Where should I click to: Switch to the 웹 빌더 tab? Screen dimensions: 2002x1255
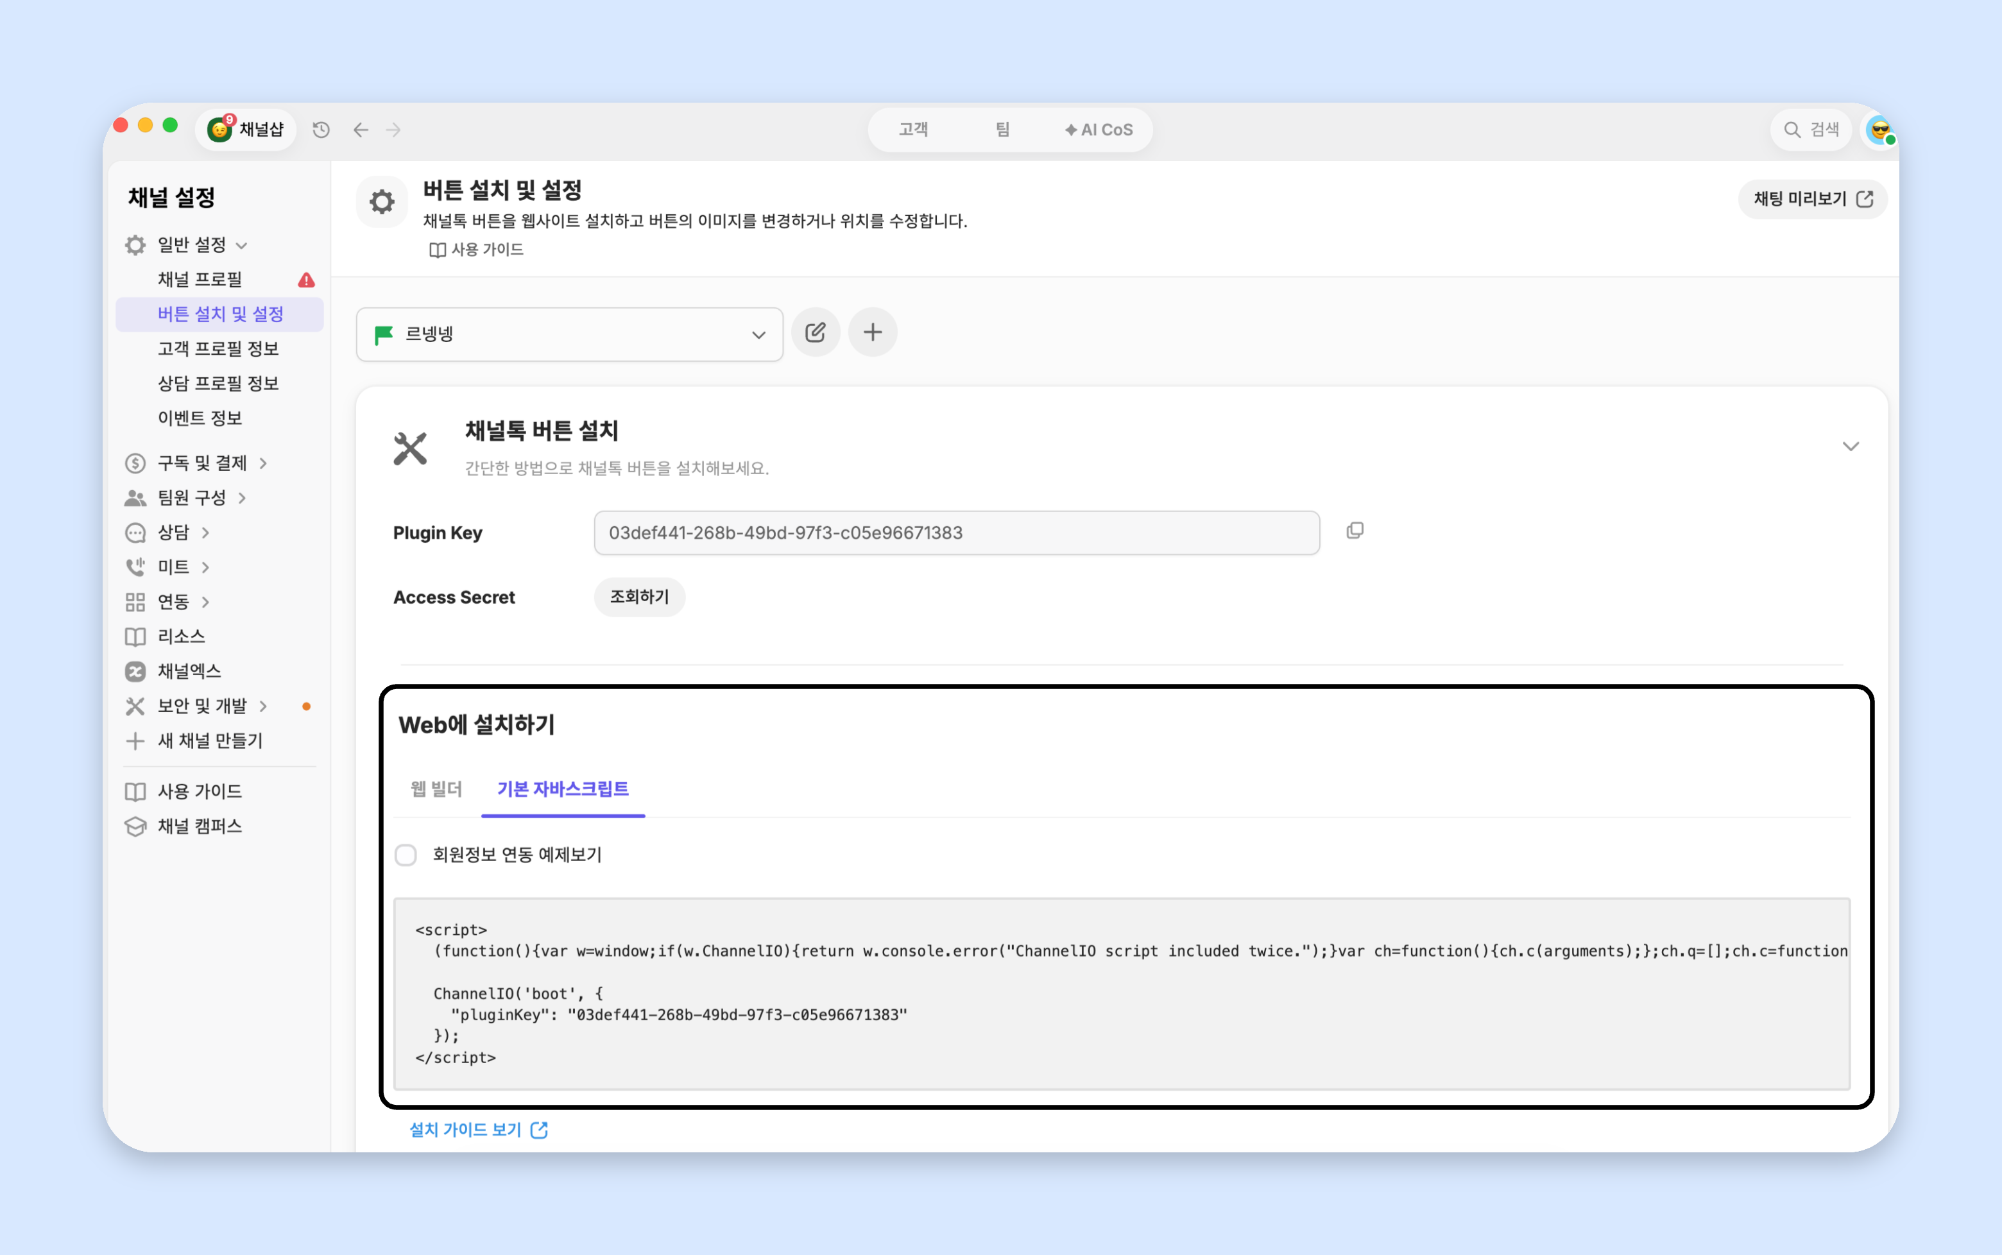pyautogui.click(x=436, y=789)
